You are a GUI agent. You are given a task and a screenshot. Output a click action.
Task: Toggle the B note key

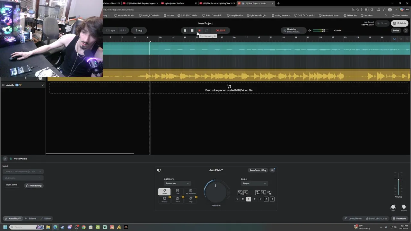272,199
